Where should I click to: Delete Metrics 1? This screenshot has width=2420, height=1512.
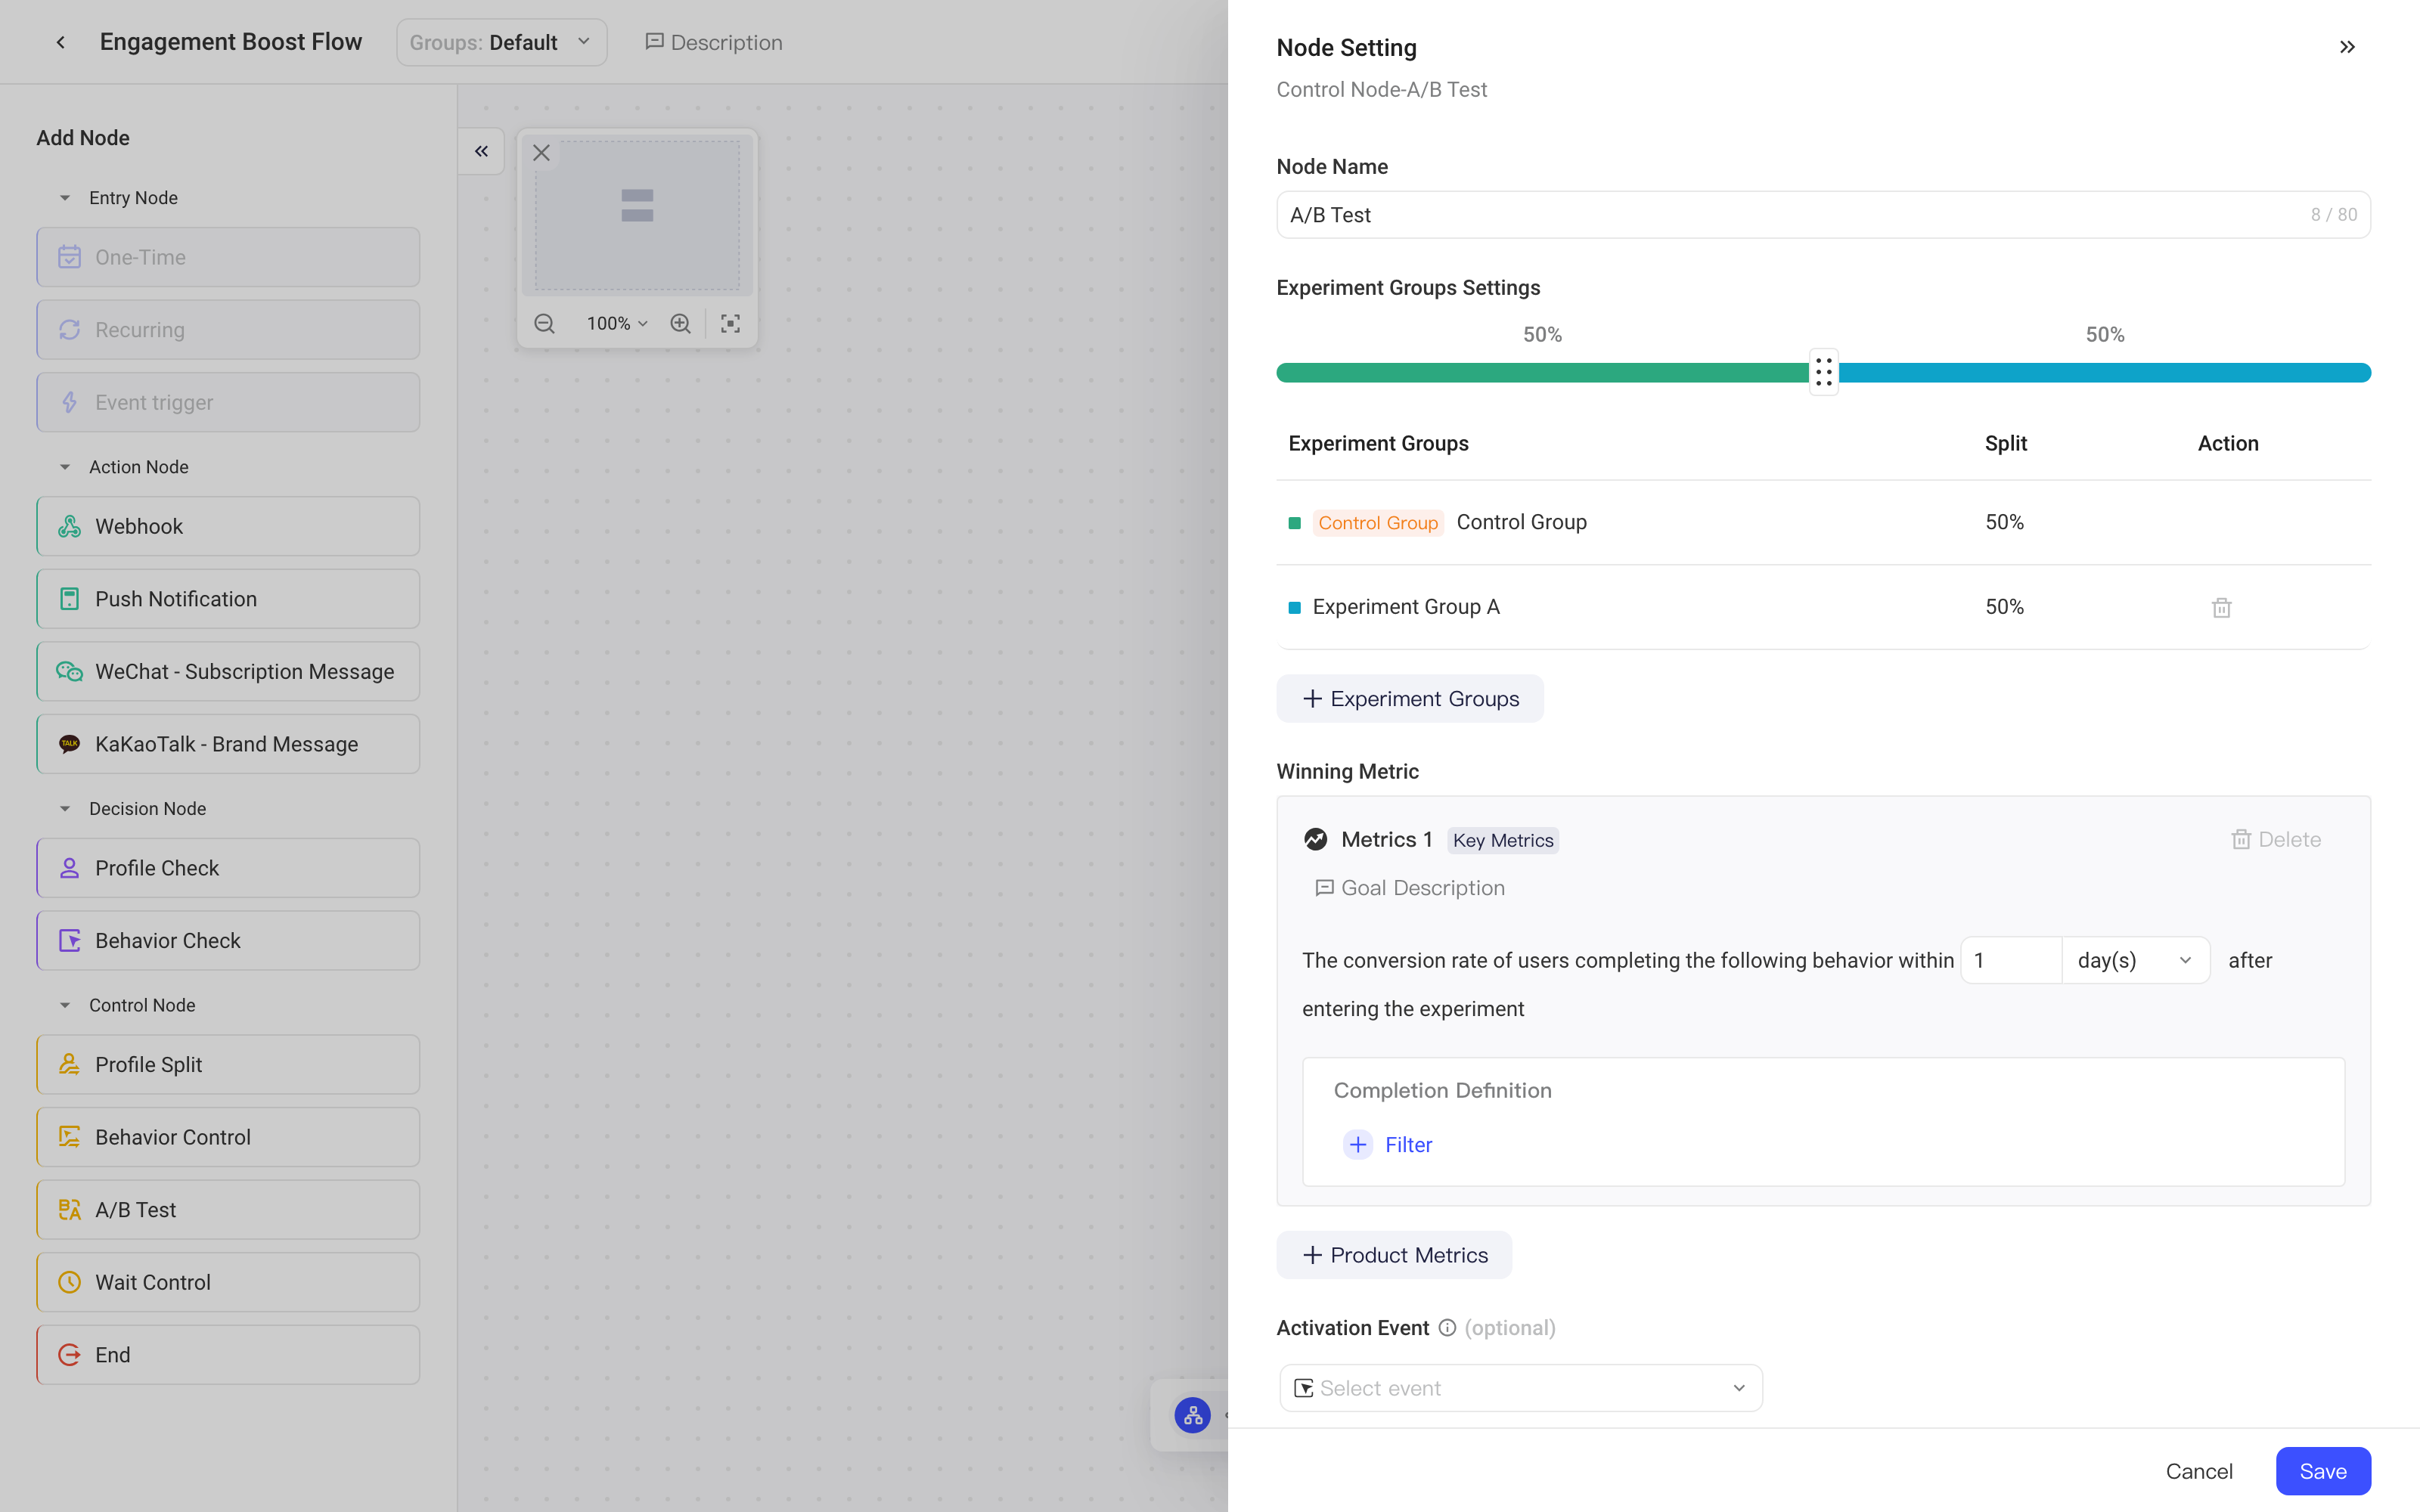pos(2276,840)
